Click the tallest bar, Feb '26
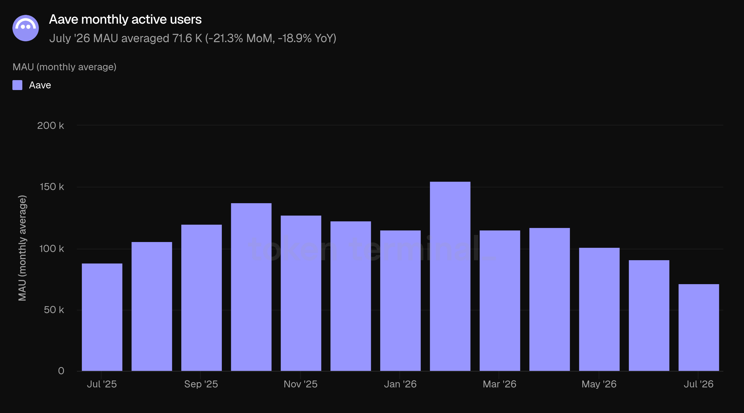This screenshot has height=413, width=744. [450, 276]
